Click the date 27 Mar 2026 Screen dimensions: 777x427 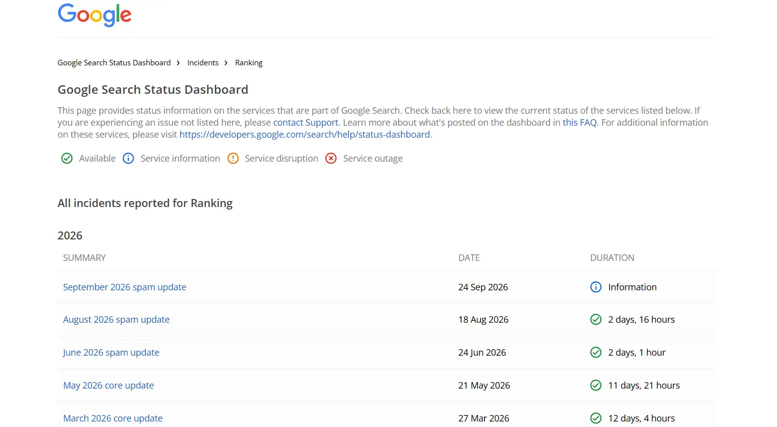pyautogui.click(x=484, y=418)
